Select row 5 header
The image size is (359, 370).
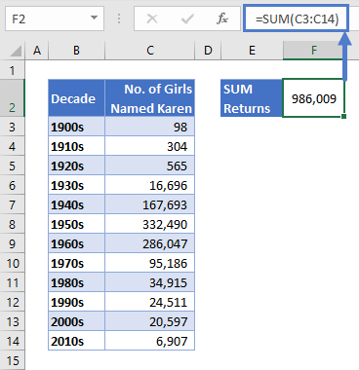click(13, 166)
